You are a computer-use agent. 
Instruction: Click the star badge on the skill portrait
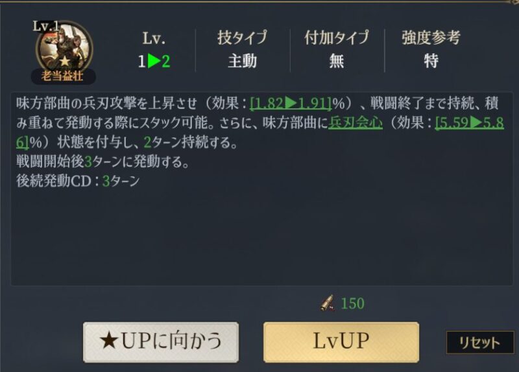(x=64, y=61)
